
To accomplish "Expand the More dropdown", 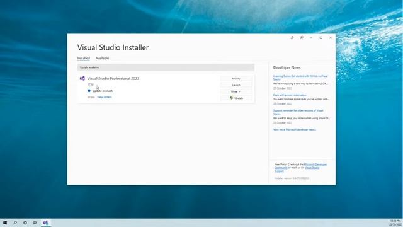I will click(x=236, y=91).
